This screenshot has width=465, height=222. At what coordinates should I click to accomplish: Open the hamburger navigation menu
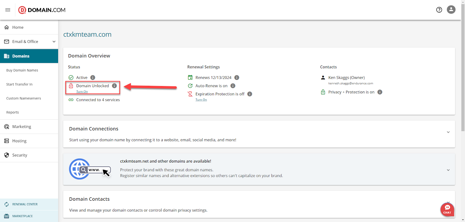(x=8, y=10)
